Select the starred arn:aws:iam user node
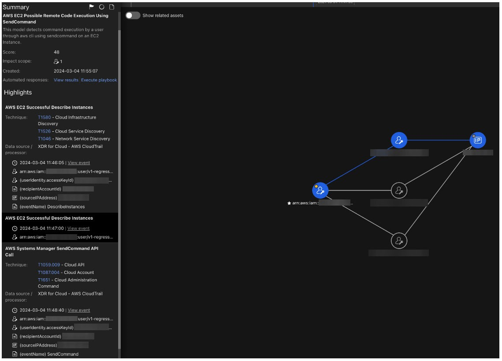 click(x=320, y=191)
